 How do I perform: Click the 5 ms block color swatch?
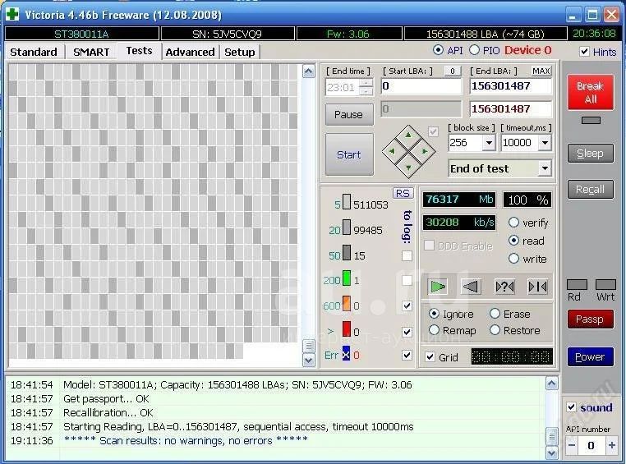click(x=347, y=202)
